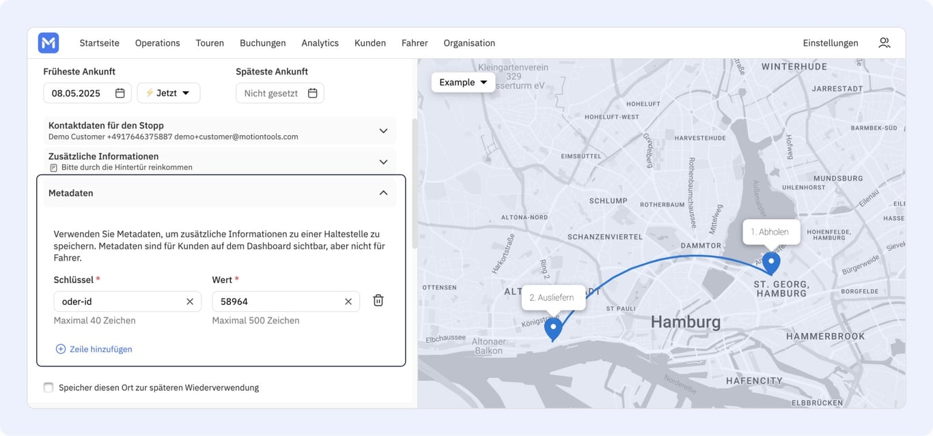Click the Schlüssel input containing oder-id
Screen dimensions: 933x436
pyautogui.click(x=128, y=301)
